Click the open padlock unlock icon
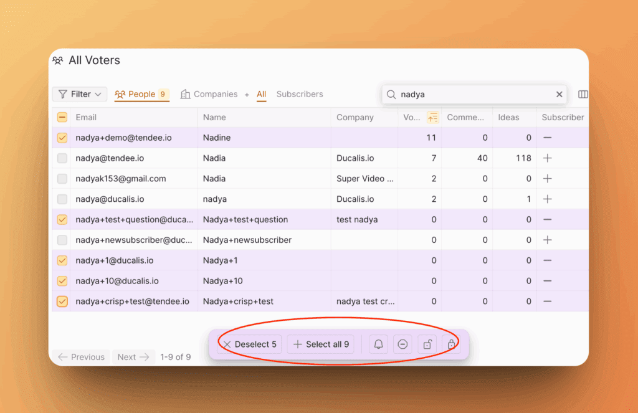Viewport: 638px width, 413px height. (x=427, y=344)
